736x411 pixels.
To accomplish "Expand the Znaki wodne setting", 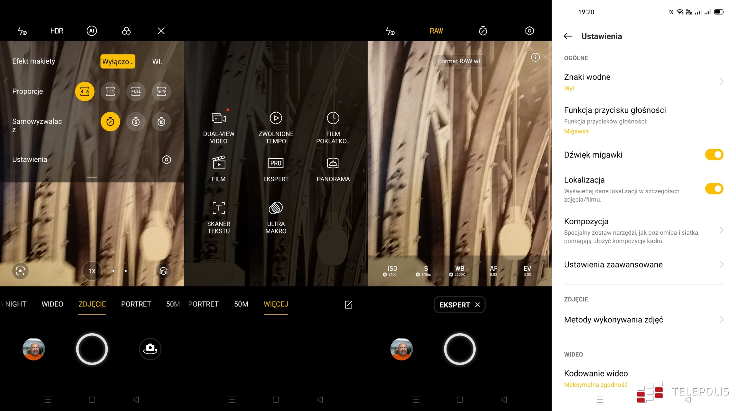I will click(721, 82).
